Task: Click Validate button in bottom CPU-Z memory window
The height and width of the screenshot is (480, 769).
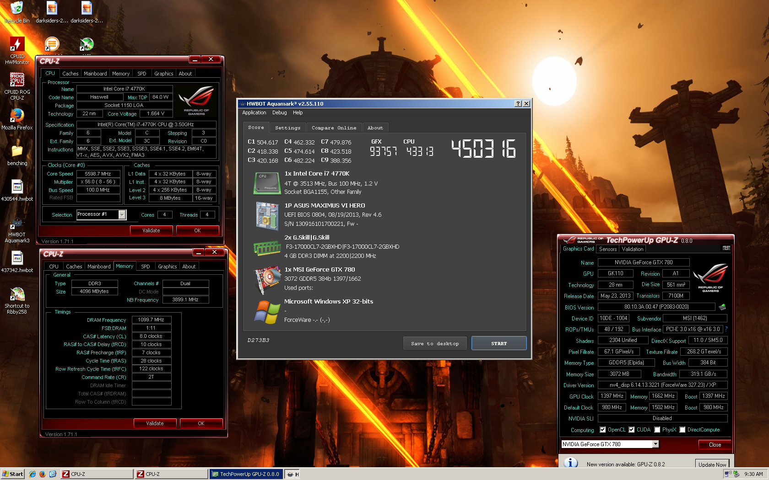Action: point(155,423)
